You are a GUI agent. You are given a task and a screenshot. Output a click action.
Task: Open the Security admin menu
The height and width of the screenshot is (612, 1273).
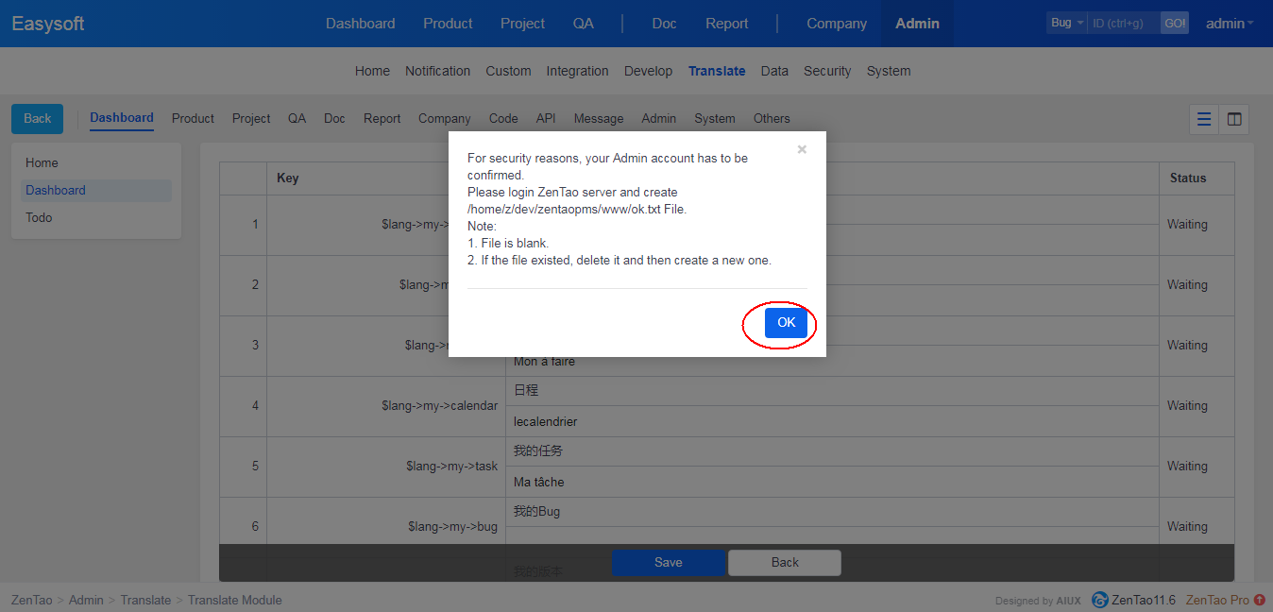coord(827,71)
